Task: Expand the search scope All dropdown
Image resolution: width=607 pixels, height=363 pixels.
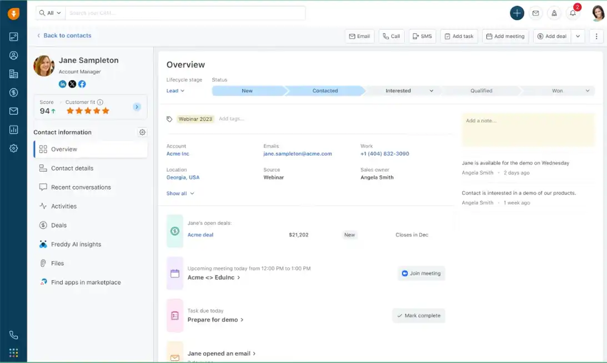Action: (x=51, y=13)
